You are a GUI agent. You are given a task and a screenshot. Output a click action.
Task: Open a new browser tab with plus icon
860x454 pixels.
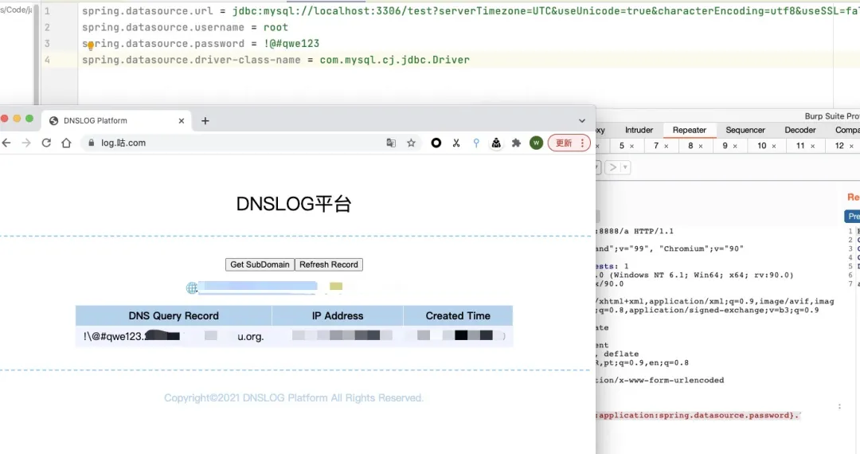pyautogui.click(x=205, y=121)
